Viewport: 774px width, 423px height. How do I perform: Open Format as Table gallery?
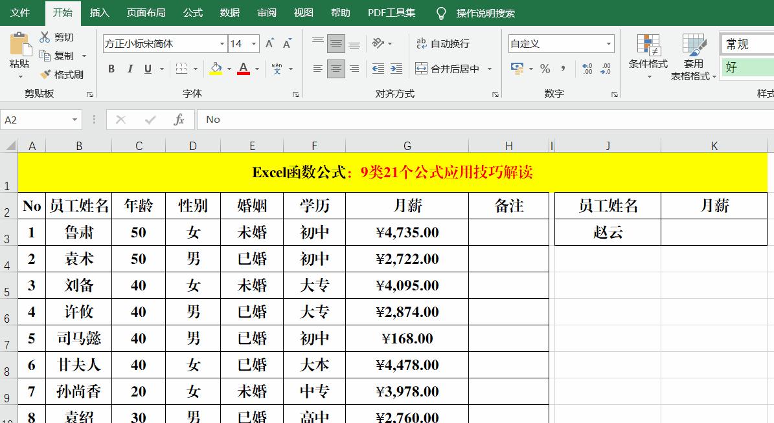click(694, 56)
